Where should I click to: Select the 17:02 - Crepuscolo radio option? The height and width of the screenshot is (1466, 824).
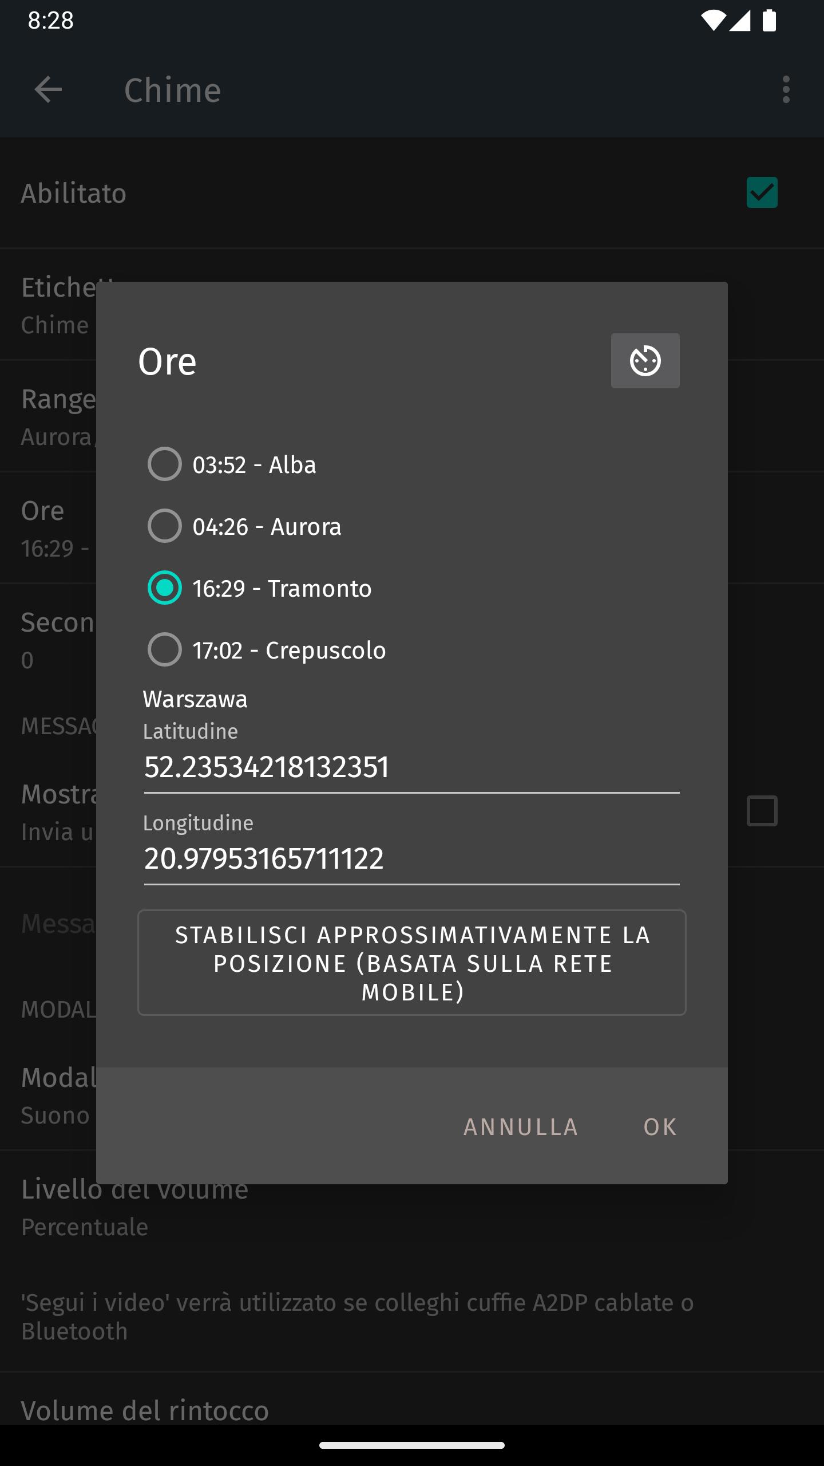pyautogui.click(x=267, y=649)
